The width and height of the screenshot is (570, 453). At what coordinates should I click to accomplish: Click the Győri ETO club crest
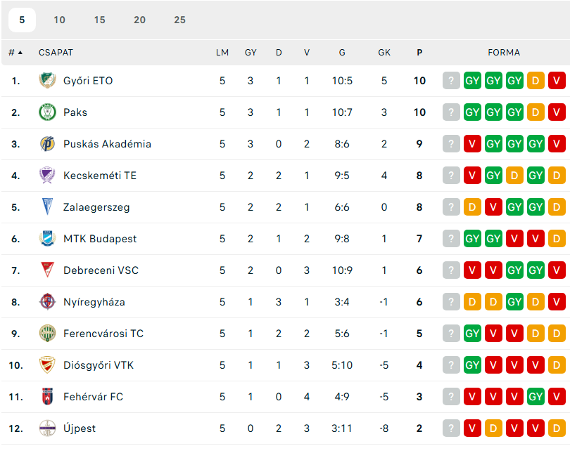coord(47,81)
